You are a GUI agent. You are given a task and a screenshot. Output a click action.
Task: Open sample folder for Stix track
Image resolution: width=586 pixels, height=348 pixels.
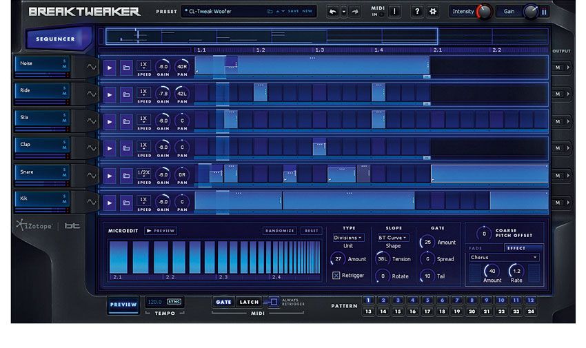pos(126,121)
